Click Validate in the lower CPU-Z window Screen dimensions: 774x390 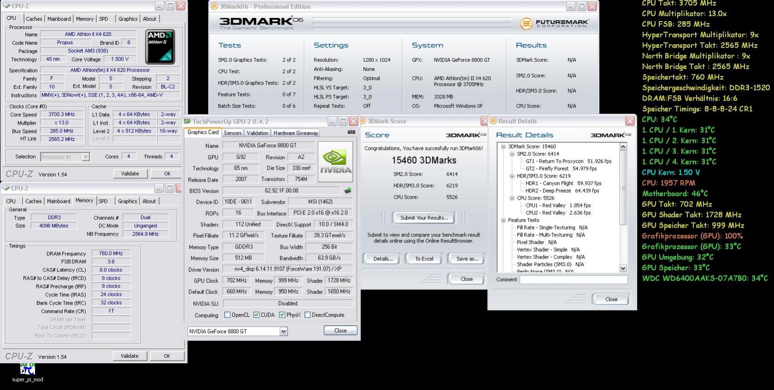coord(130,356)
